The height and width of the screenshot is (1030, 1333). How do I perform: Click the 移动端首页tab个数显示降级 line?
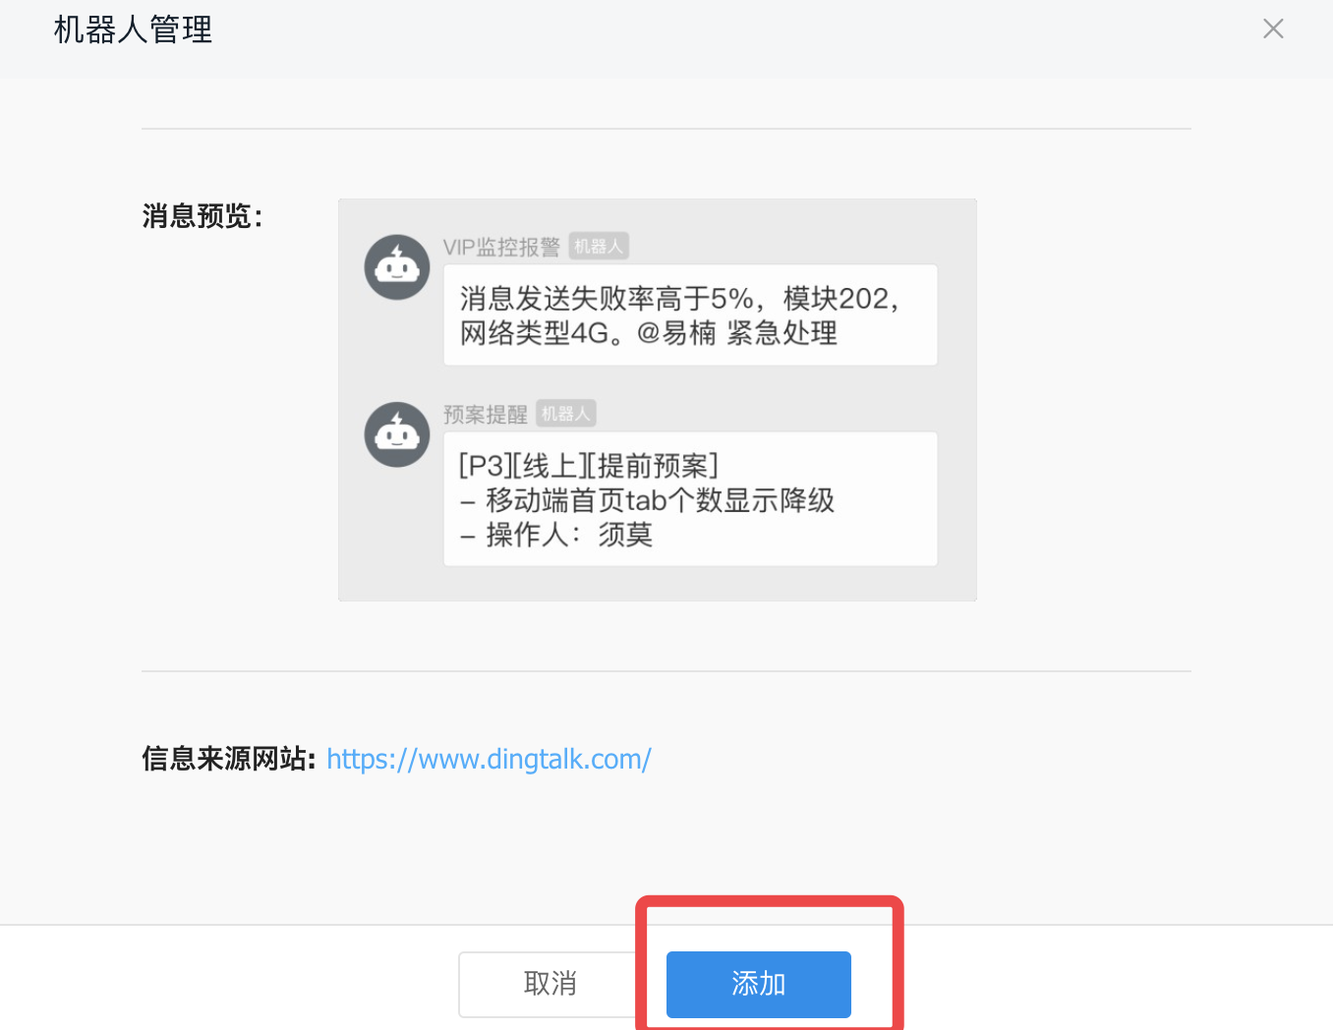coord(647,500)
